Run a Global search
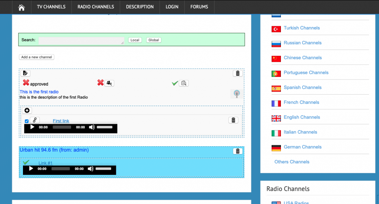379x204 pixels. point(154,40)
